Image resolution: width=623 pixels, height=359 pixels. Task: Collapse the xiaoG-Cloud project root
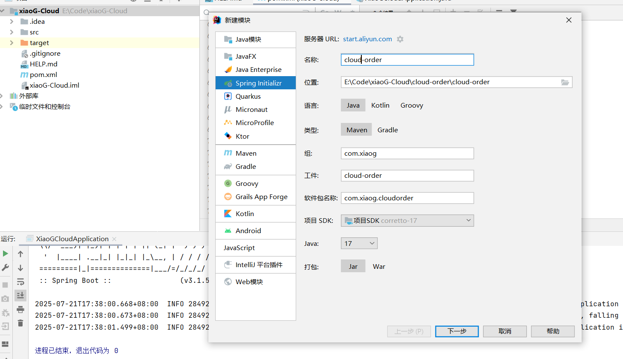click(x=3, y=11)
